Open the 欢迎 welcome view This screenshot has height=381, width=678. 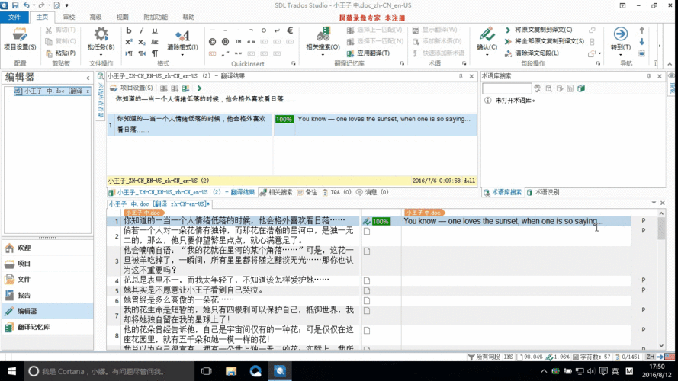[47, 248]
